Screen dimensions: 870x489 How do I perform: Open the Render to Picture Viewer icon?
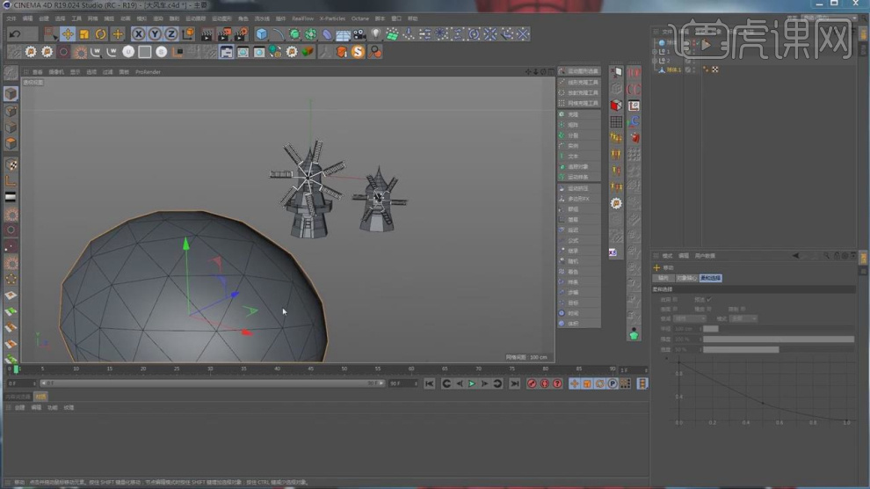tap(223, 34)
